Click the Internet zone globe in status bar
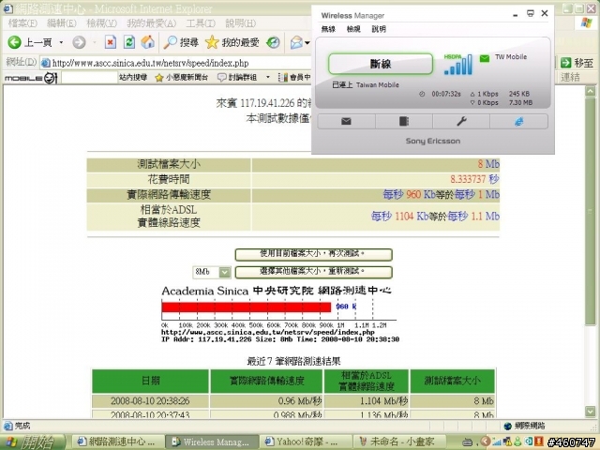Screen dimensions: 600x450 pyautogui.click(x=508, y=426)
